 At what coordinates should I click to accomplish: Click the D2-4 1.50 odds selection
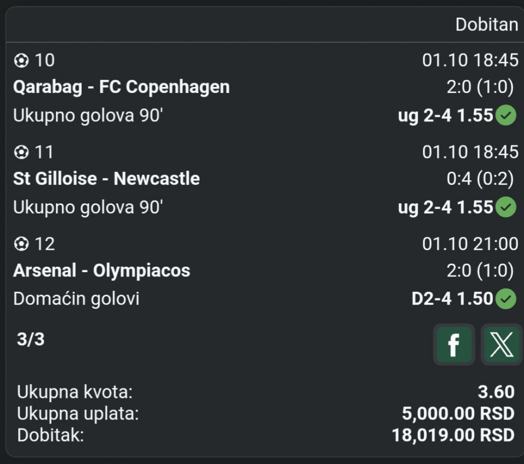(x=452, y=299)
